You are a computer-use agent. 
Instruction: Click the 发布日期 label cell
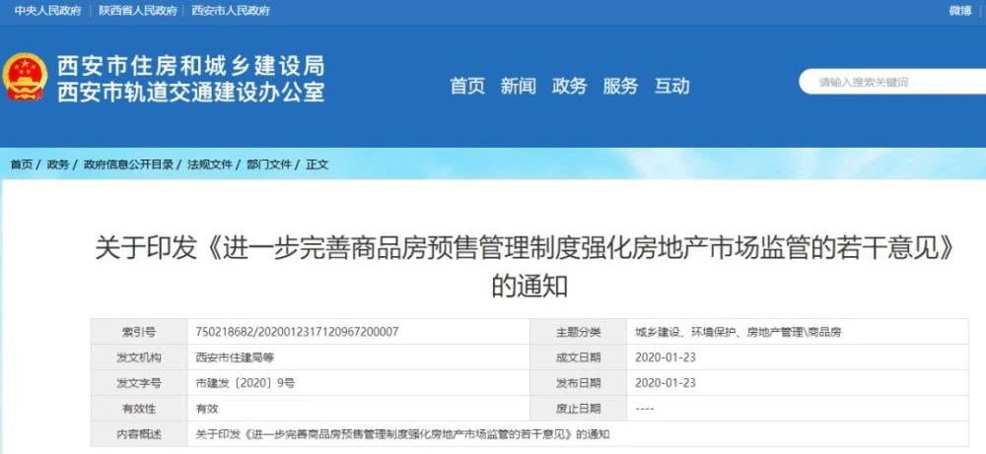pyautogui.click(x=579, y=383)
